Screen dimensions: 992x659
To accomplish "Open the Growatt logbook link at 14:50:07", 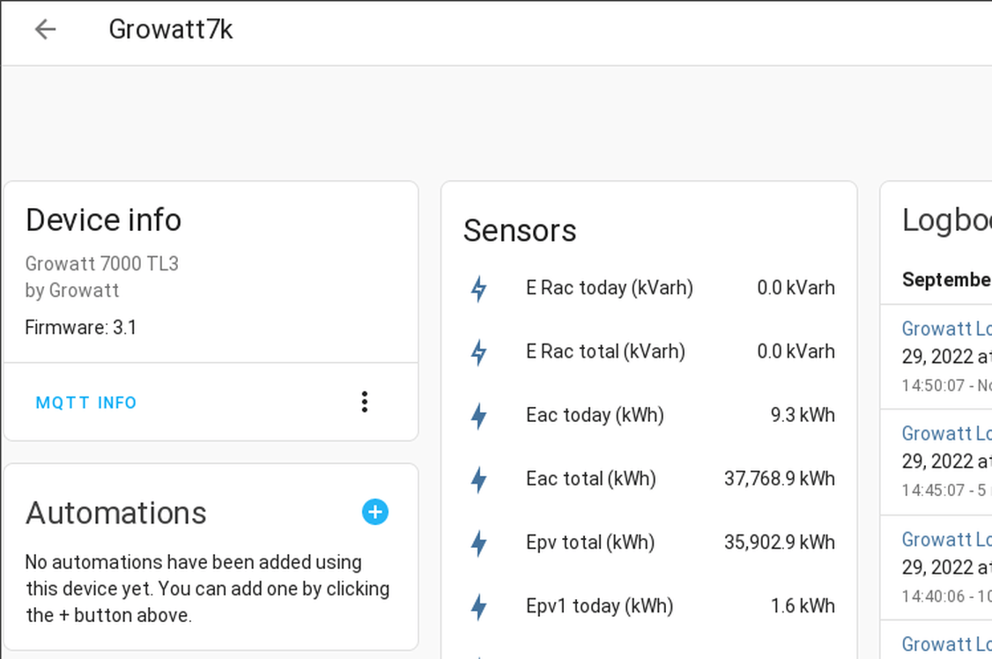I will 946,329.
